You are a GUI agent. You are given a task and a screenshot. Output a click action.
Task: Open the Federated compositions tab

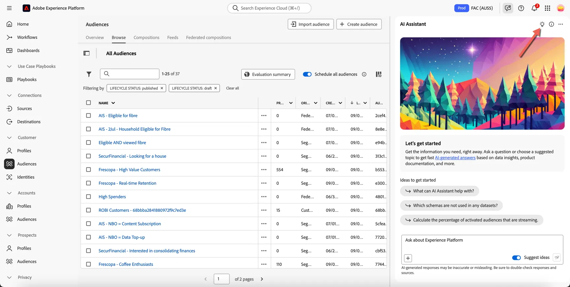(x=208, y=37)
